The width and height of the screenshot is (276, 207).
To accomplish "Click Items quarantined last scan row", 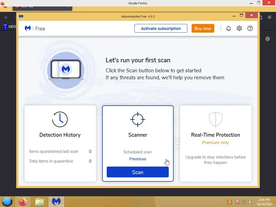I will pos(60,151).
